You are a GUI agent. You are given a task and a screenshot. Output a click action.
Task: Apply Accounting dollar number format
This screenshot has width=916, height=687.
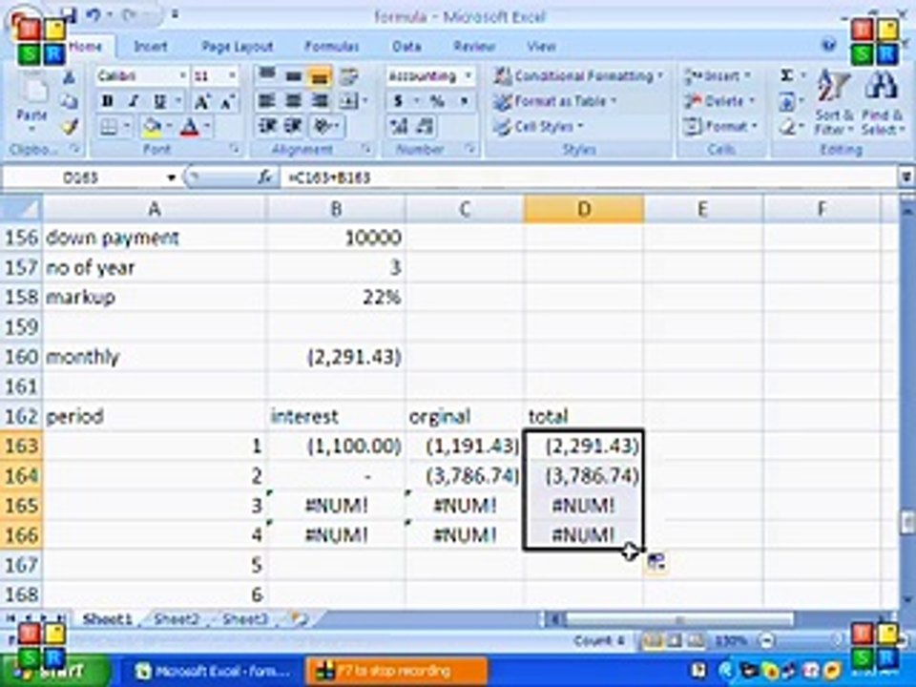[399, 101]
